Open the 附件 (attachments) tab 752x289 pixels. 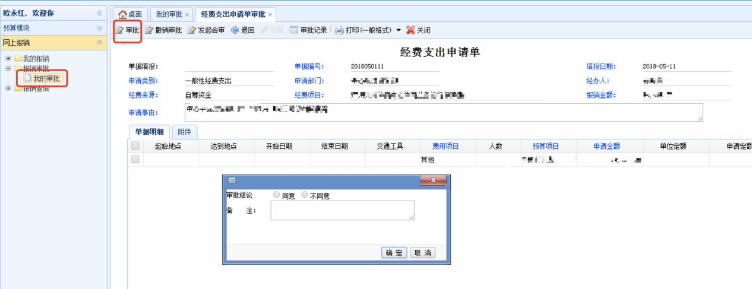click(x=185, y=132)
